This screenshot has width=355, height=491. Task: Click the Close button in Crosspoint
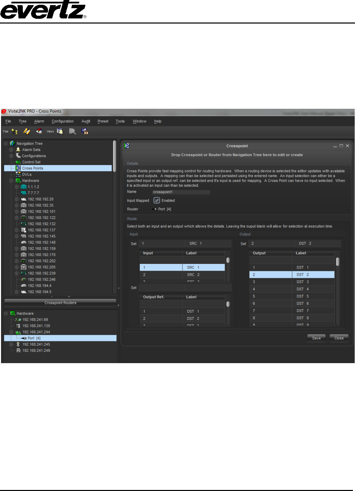pos(339,338)
